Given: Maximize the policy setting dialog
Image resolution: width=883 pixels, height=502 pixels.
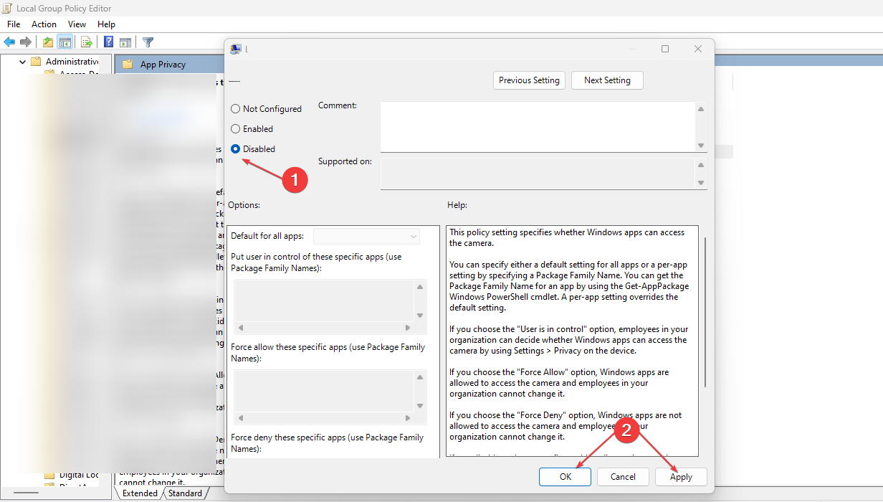Looking at the screenshot, I should coord(665,49).
